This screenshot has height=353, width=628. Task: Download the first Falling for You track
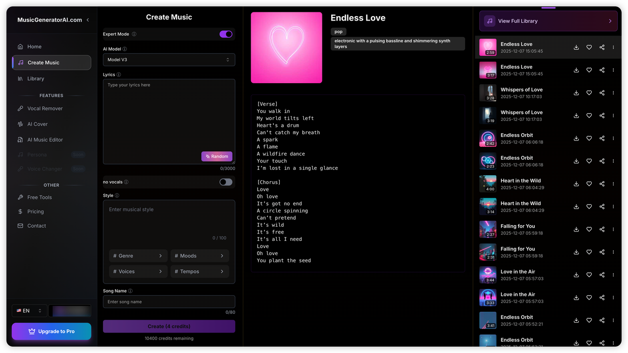coord(576,230)
